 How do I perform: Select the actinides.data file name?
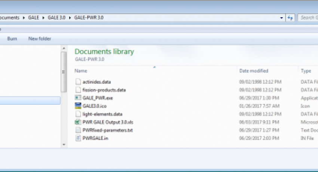click(97, 82)
